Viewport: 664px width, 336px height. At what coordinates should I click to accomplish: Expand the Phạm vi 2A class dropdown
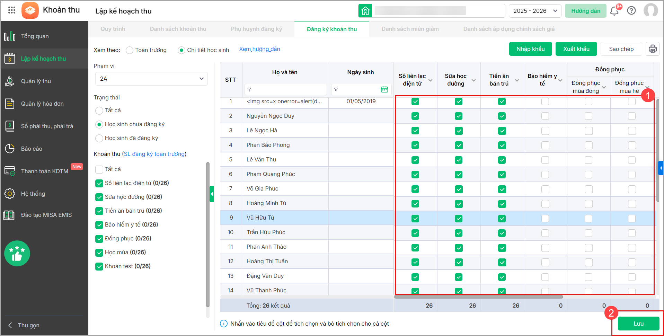(x=151, y=79)
